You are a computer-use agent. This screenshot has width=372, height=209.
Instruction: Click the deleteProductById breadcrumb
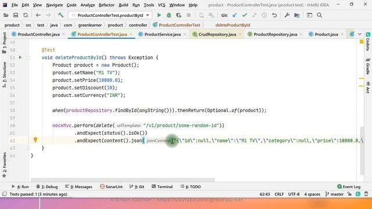tap(233, 25)
